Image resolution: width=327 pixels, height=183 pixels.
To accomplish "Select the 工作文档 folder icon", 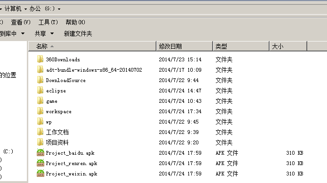I will [40, 132].
